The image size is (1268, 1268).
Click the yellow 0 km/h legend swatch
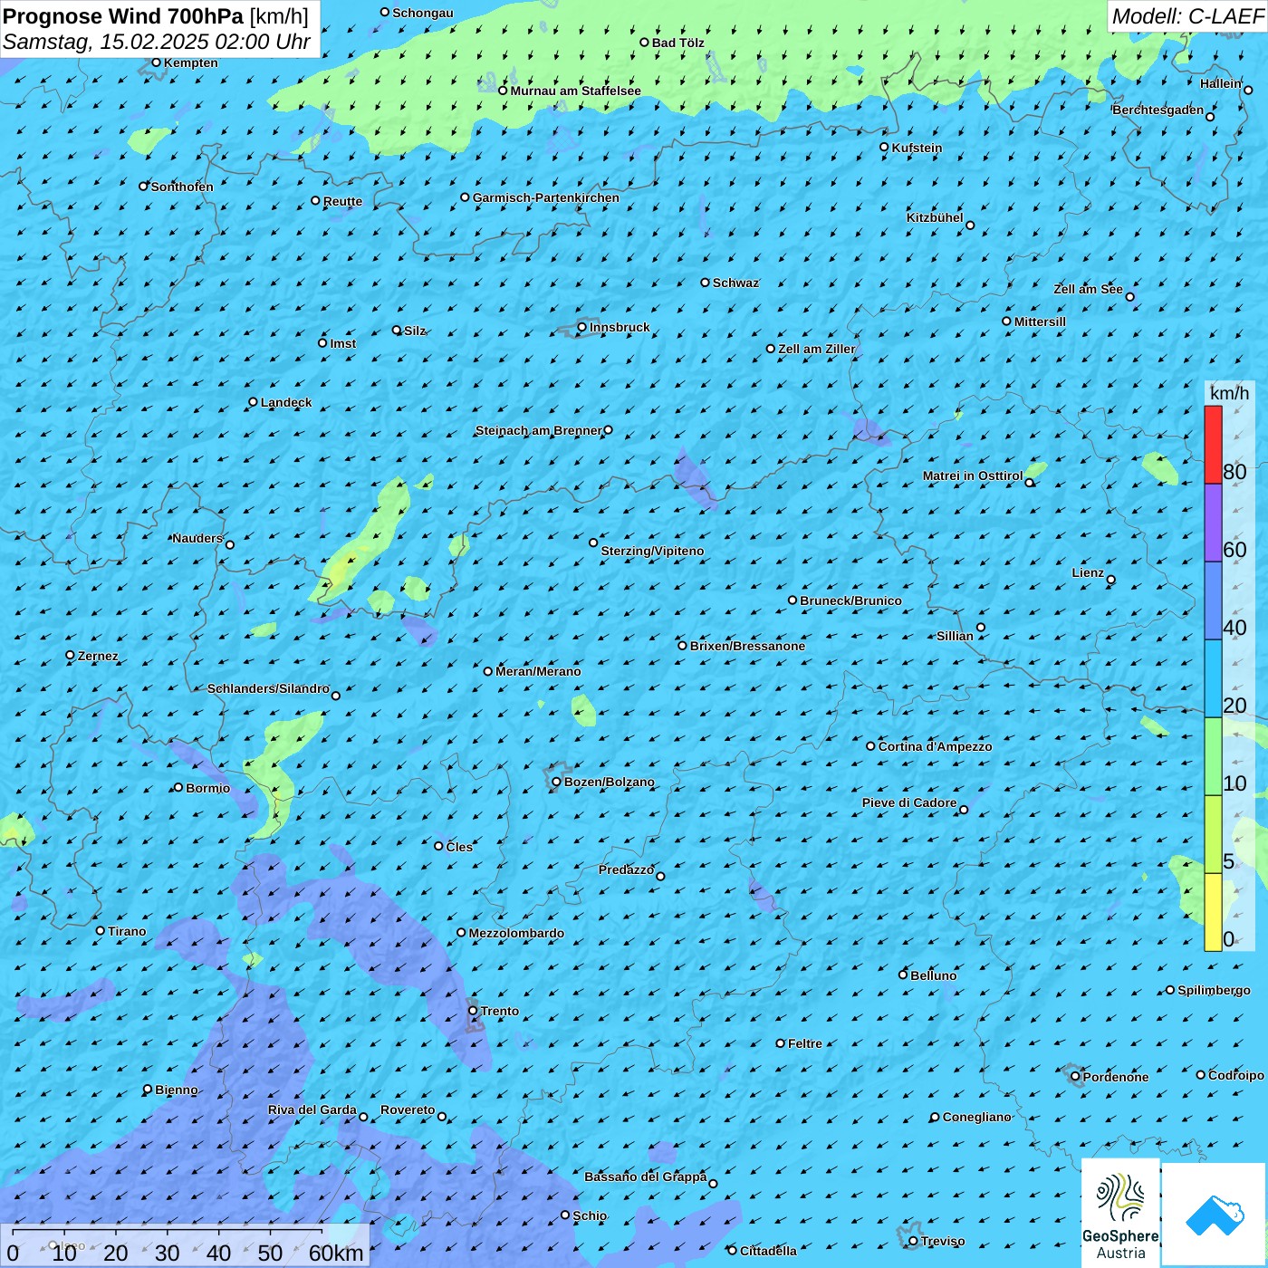click(1213, 912)
